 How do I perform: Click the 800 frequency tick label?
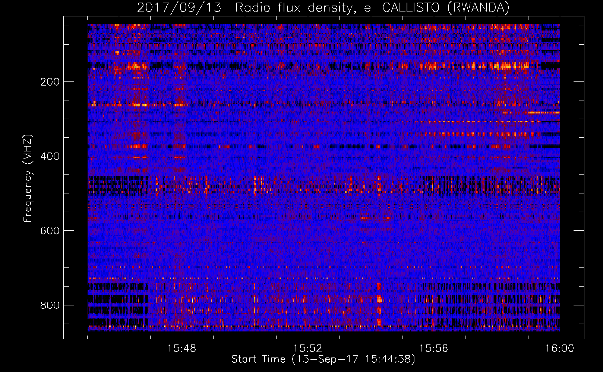coord(50,305)
